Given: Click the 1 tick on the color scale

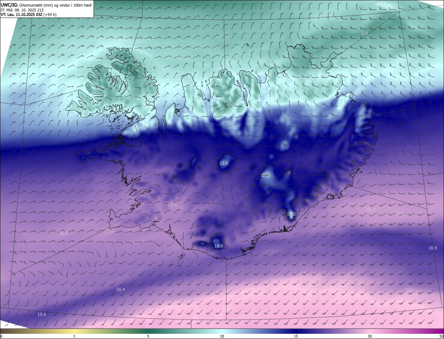Looking at the screenshot, I should point(74,336).
